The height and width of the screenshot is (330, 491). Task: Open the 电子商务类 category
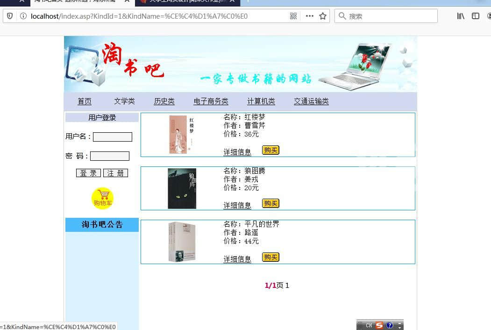coord(211,101)
